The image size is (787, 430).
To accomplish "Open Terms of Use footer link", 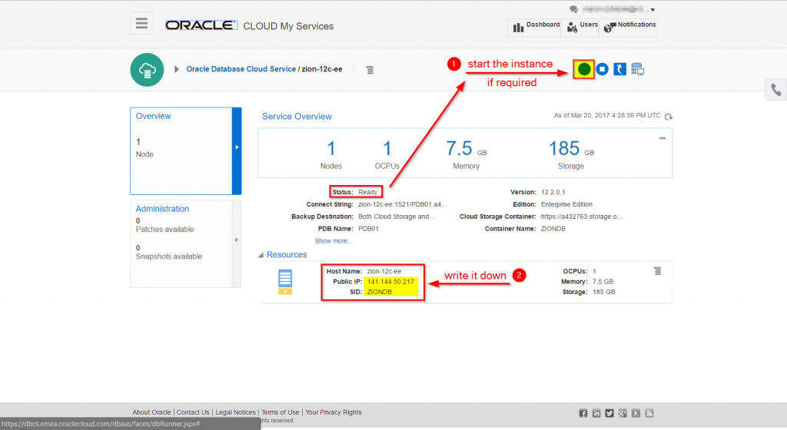I will (280, 412).
